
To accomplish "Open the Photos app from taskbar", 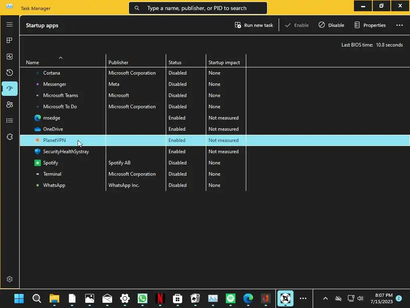I will tap(90, 298).
